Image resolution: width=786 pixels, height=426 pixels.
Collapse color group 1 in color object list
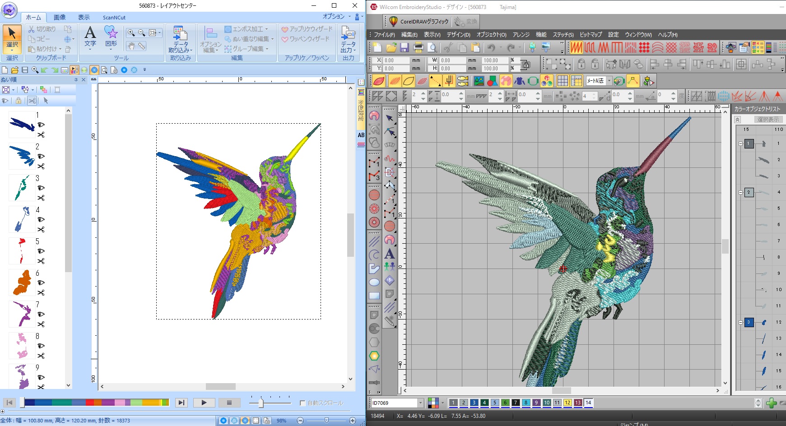coord(740,144)
